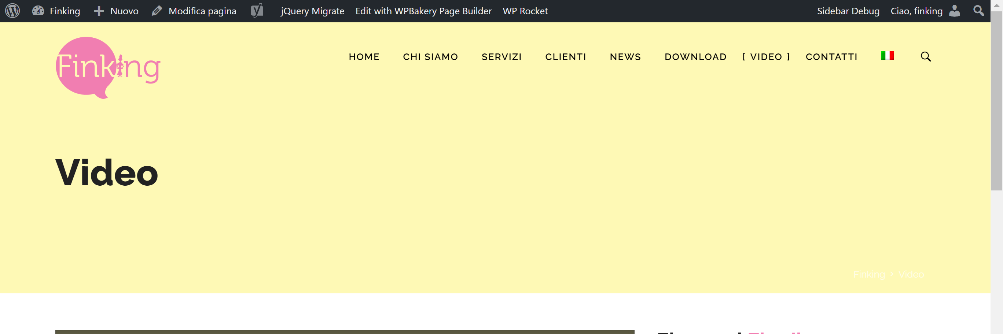1003x334 pixels.
Task: Click the vertical page scrollbar thumb
Action: (x=996, y=101)
